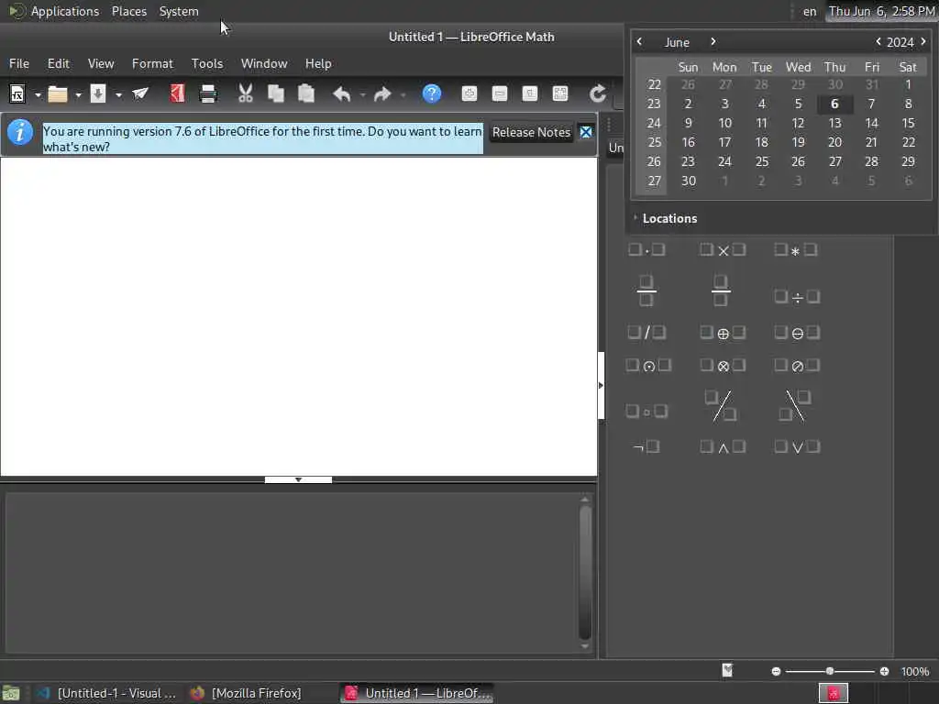Click the Save document icon
939x704 pixels.
98,94
